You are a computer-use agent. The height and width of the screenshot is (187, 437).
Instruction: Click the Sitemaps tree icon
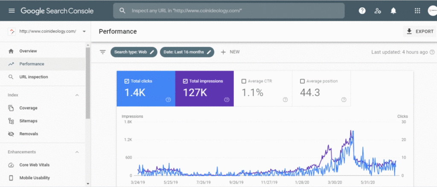click(x=11, y=121)
